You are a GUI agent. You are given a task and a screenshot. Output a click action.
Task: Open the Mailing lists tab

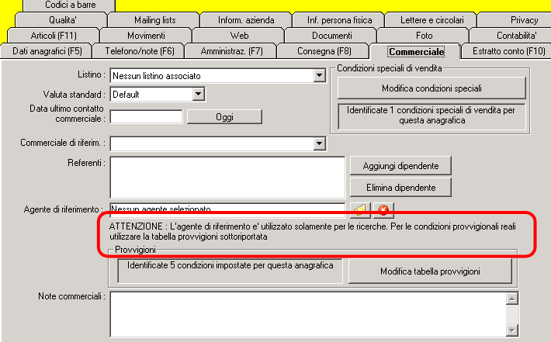tap(154, 20)
